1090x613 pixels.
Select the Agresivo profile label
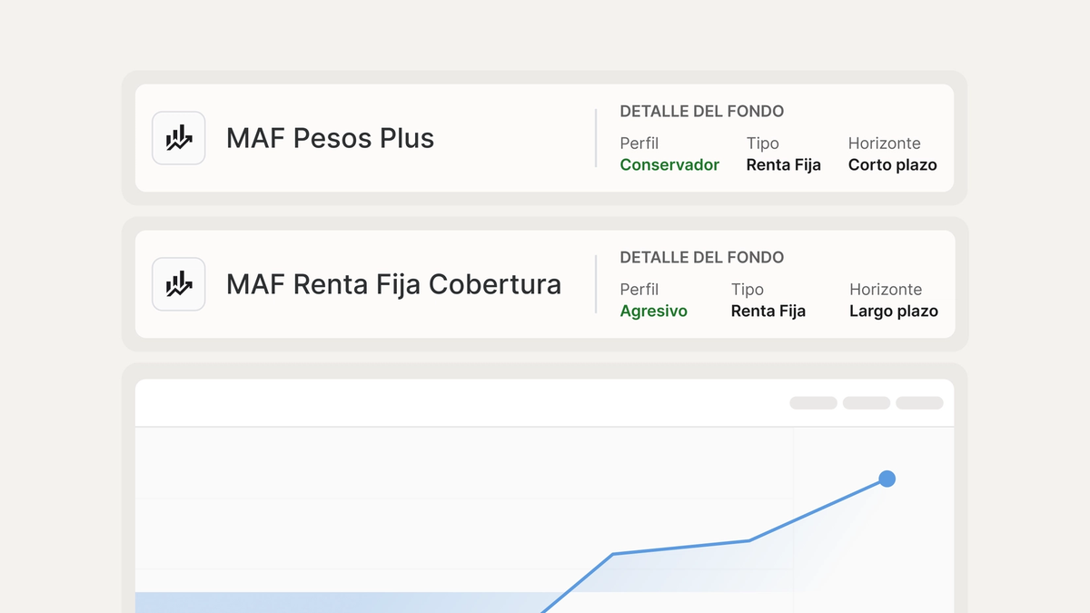click(x=653, y=311)
